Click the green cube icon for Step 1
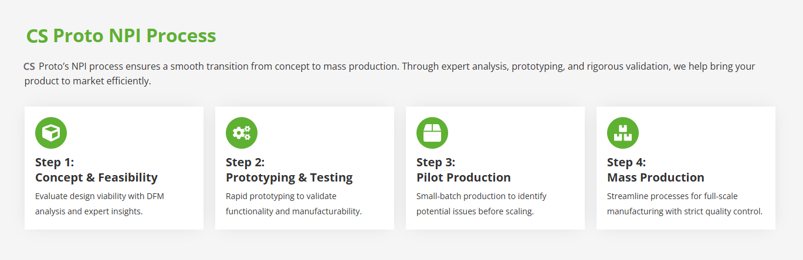This screenshot has width=803, height=260. click(x=51, y=133)
